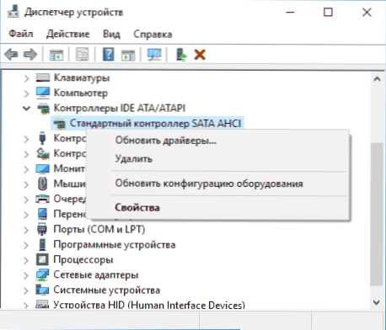Image resolution: width=386 pixels, height=330 pixels.
Task: Click the update driver toolbar icon
Action: [x=181, y=55]
